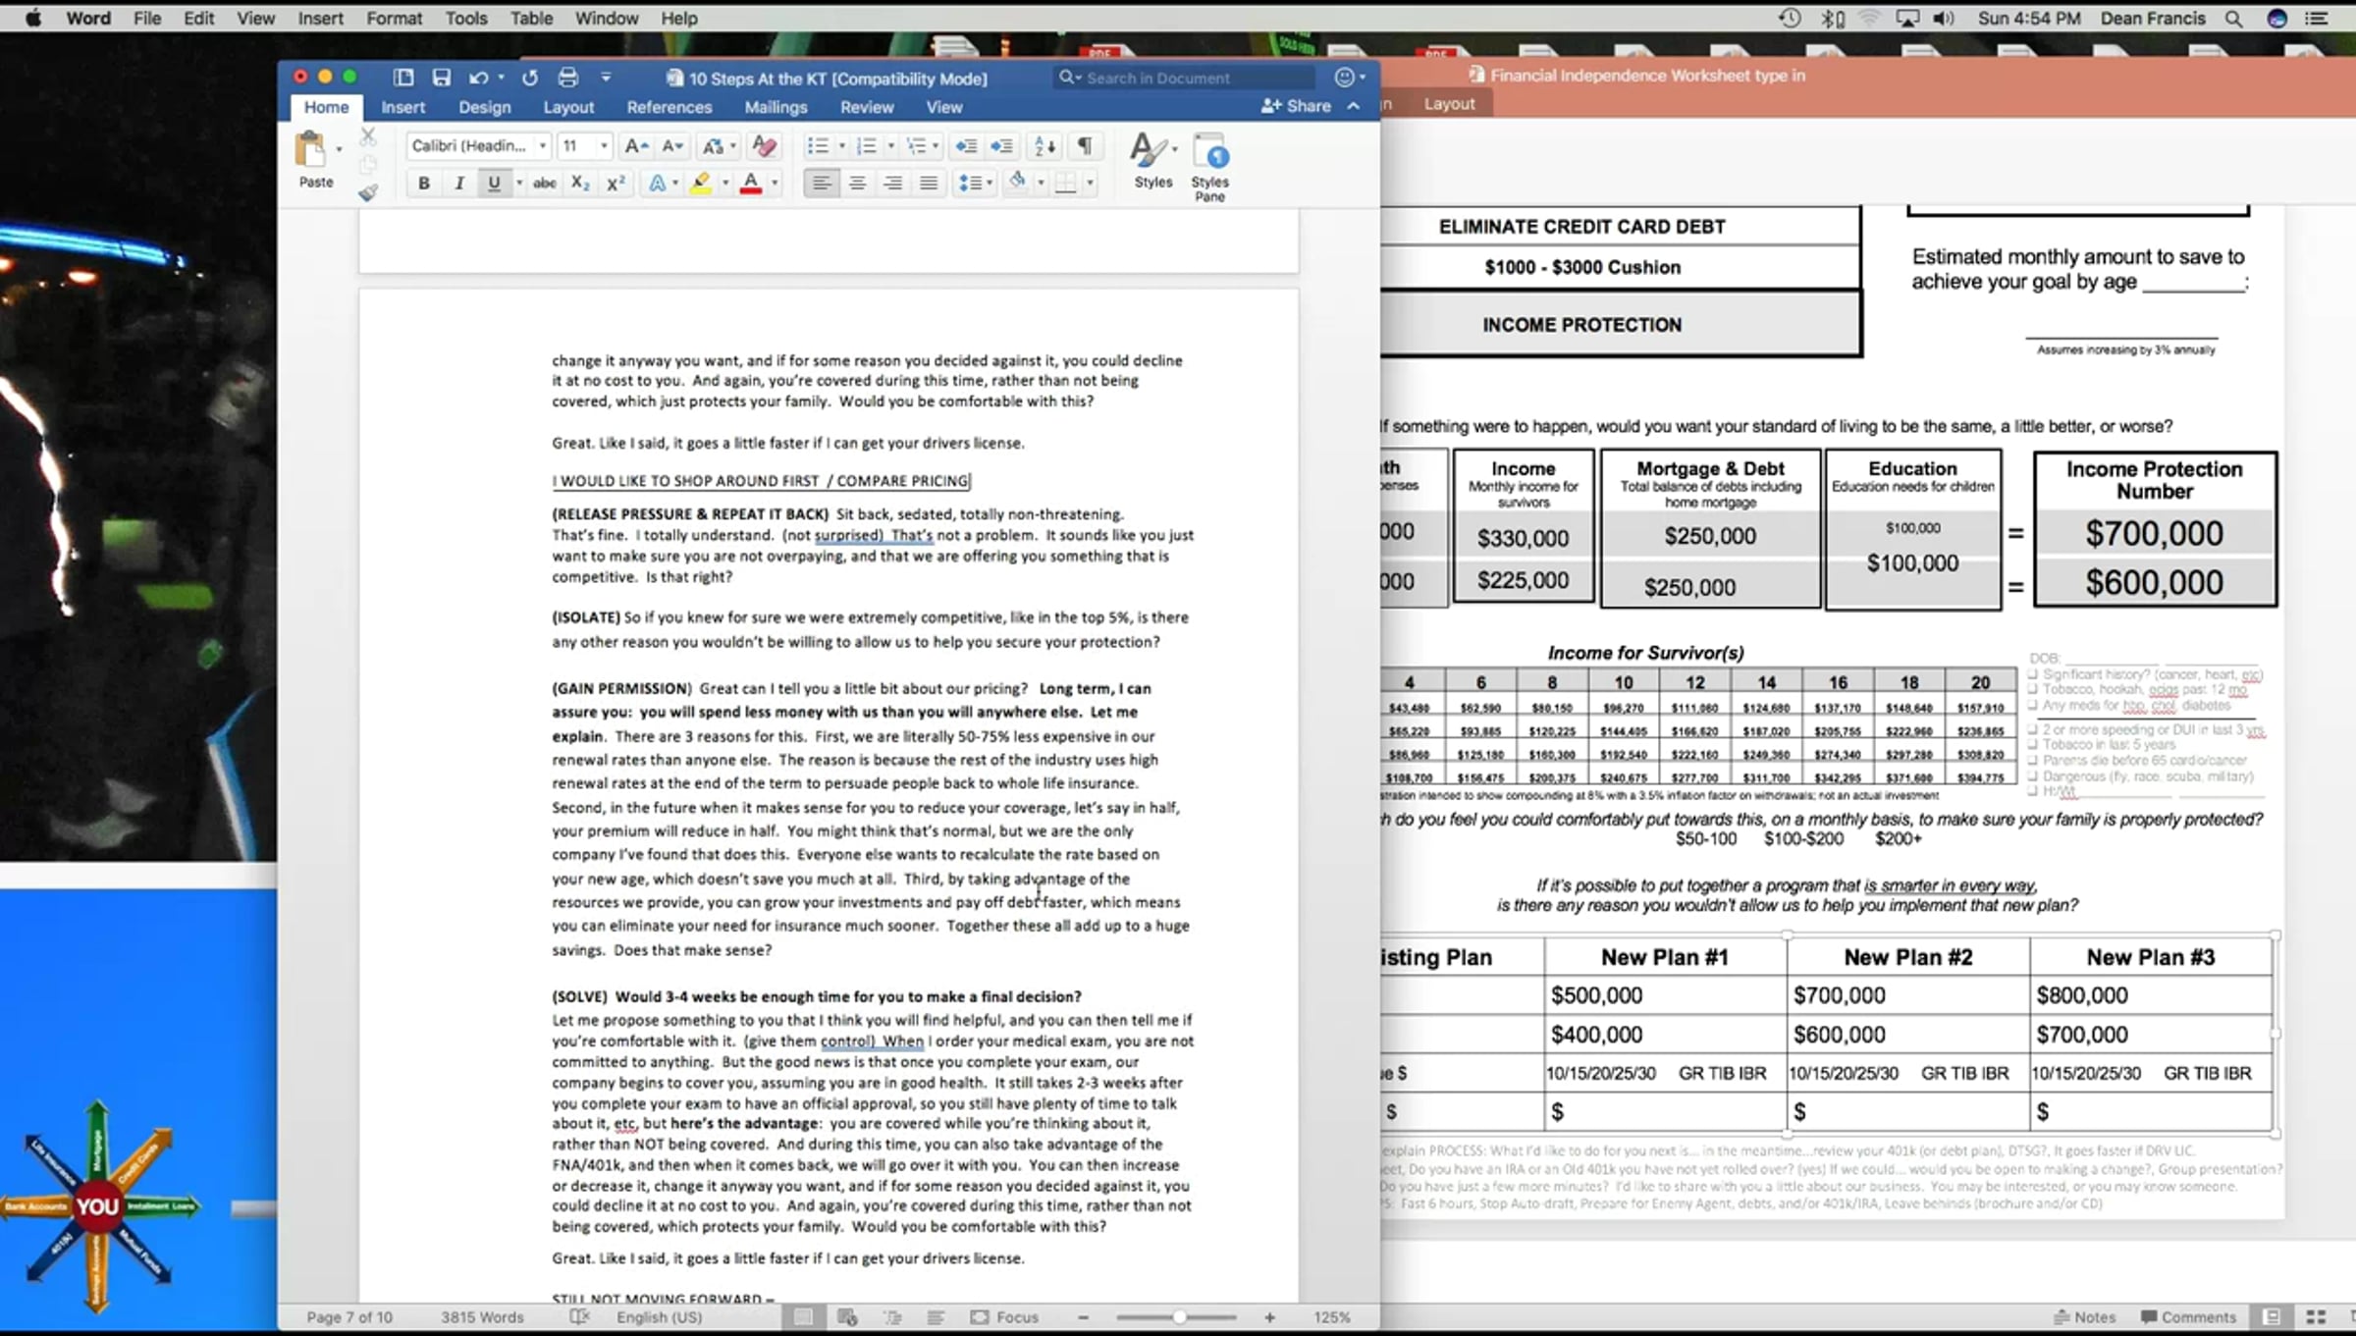Click the Sort A-Z icon
The height and width of the screenshot is (1336, 2356).
point(1044,146)
